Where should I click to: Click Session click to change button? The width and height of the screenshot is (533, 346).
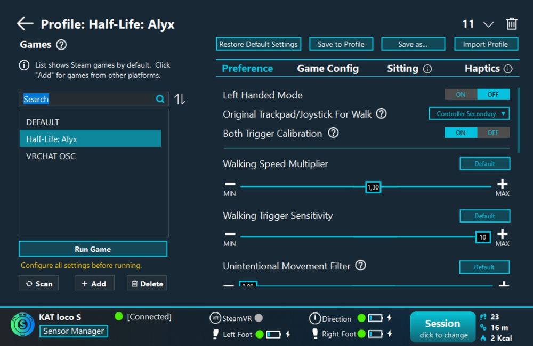[x=443, y=327]
